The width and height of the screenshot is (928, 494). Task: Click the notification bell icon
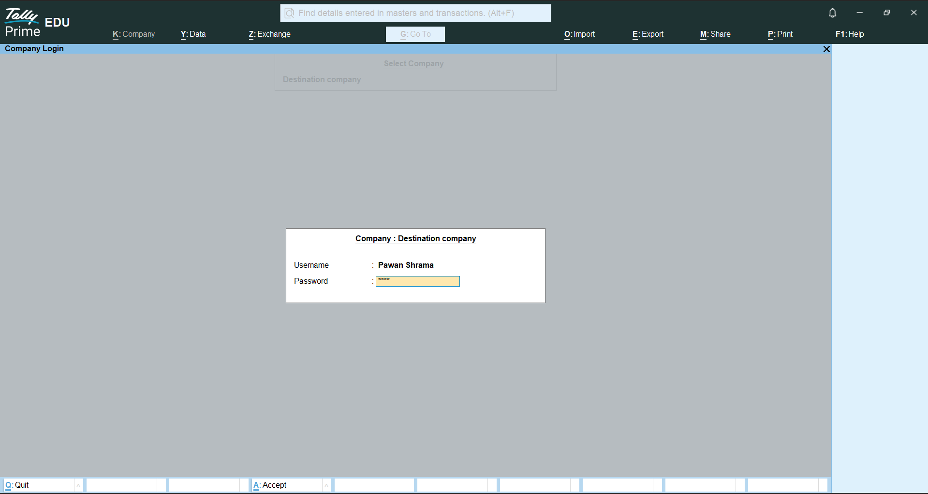(832, 13)
